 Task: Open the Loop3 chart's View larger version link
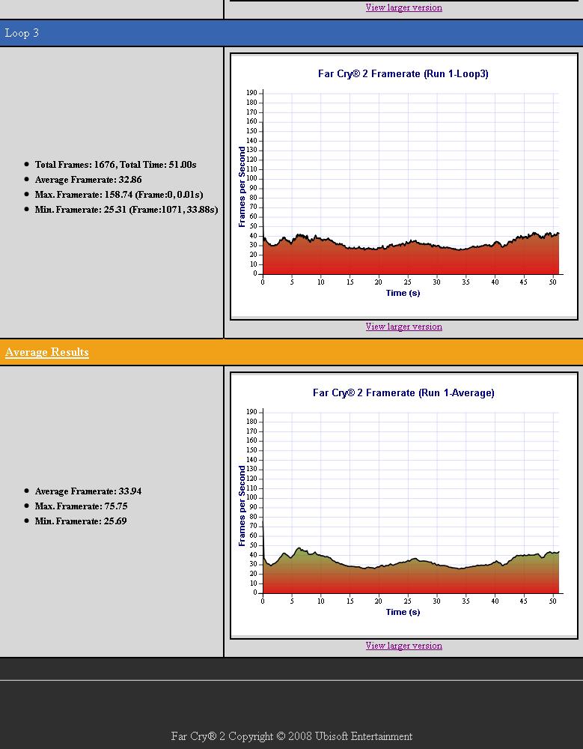click(403, 327)
